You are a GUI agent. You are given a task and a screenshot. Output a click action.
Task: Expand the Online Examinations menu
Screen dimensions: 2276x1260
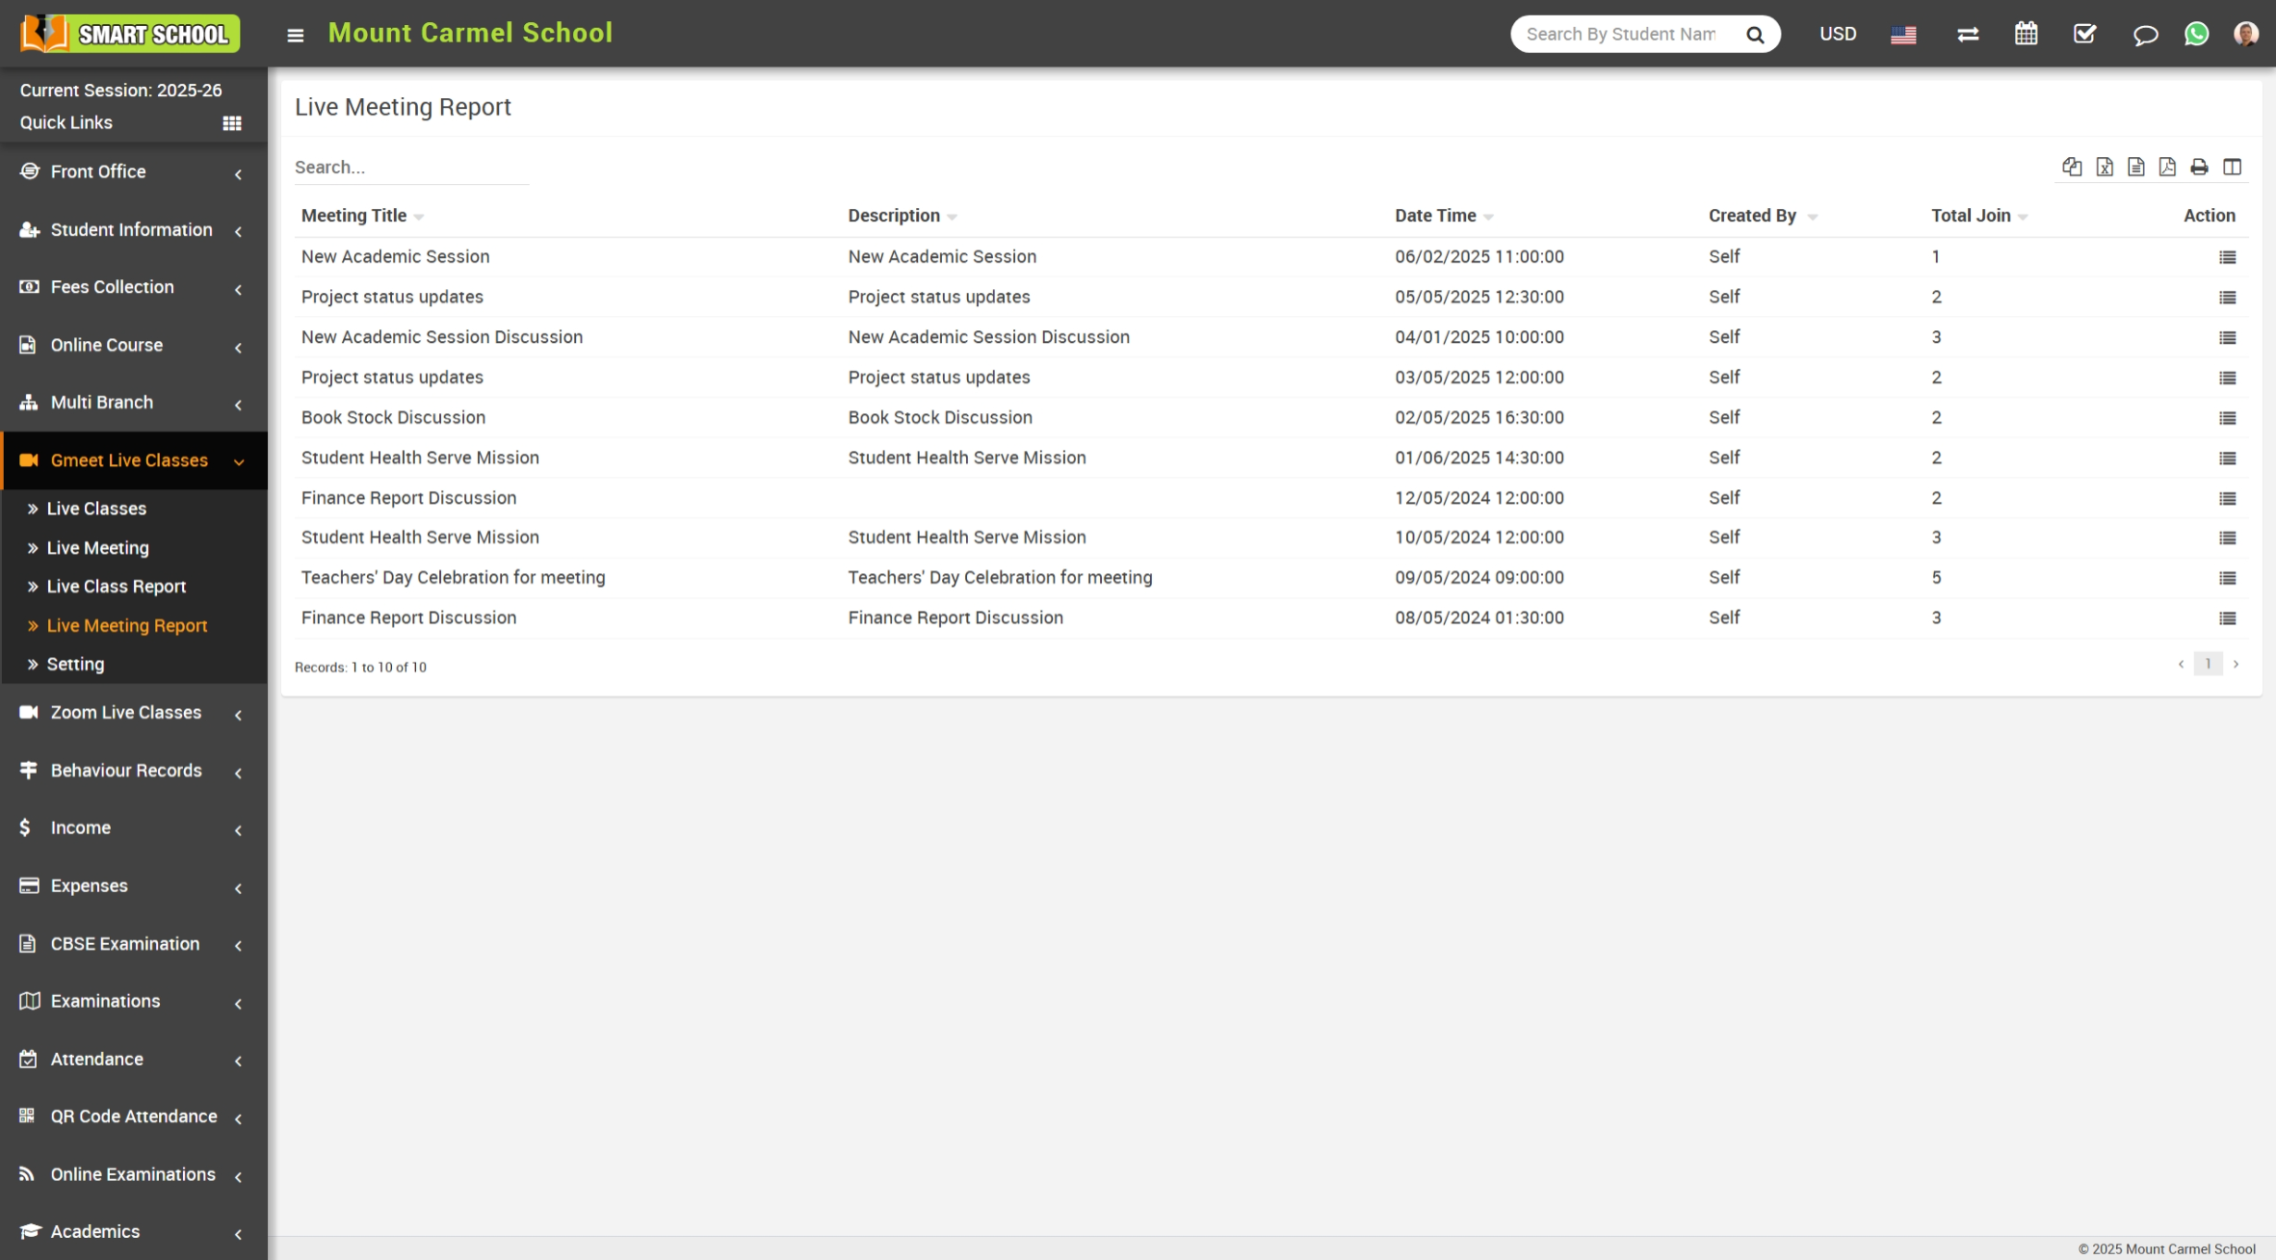click(134, 1174)
